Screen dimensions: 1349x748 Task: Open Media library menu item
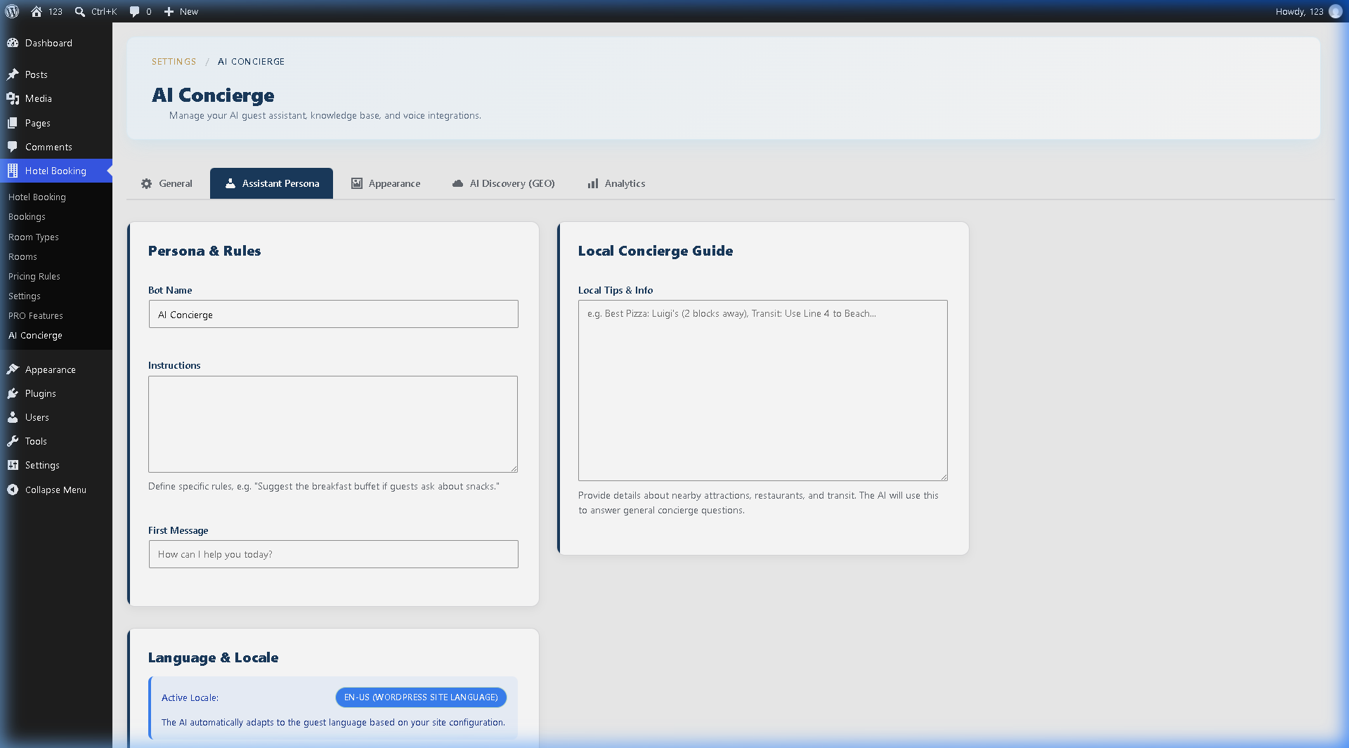56,98
